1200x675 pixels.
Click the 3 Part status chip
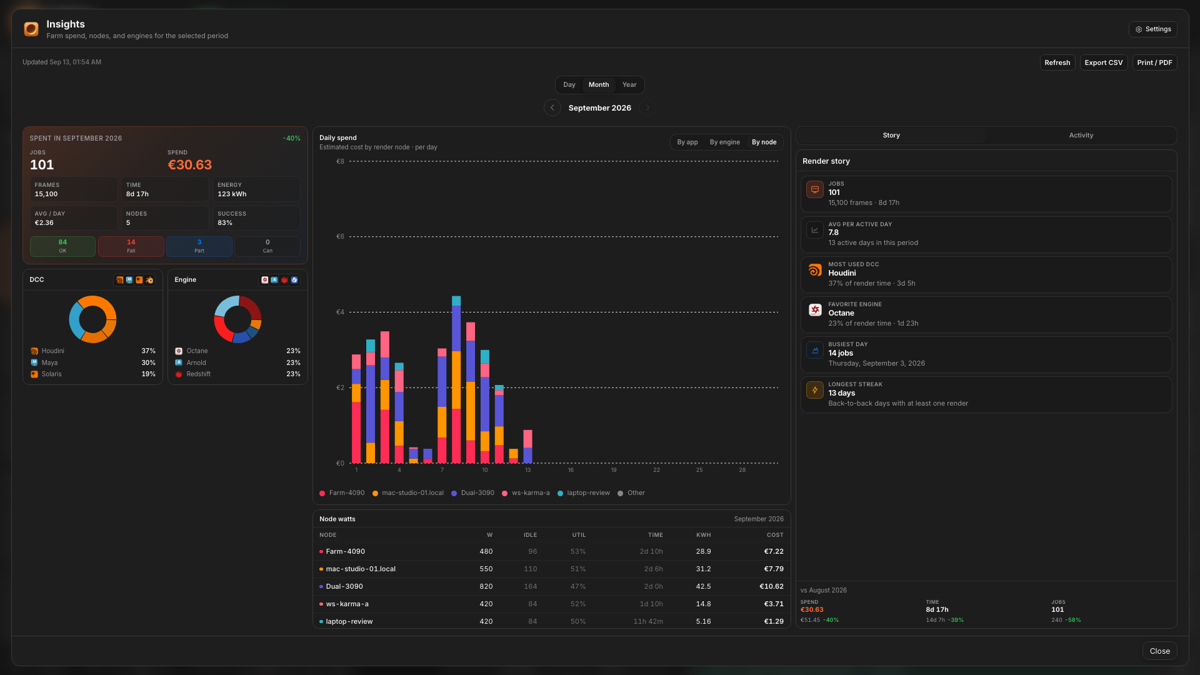(x=199, y=246)
